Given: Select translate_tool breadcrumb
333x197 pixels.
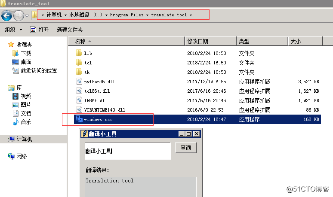Looking at the screenshot, I should click(169, 15).
